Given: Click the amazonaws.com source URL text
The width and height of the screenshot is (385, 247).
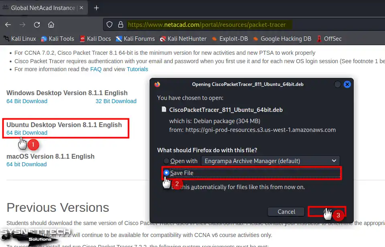Looking at the screenshot, I should coord(261,130).
